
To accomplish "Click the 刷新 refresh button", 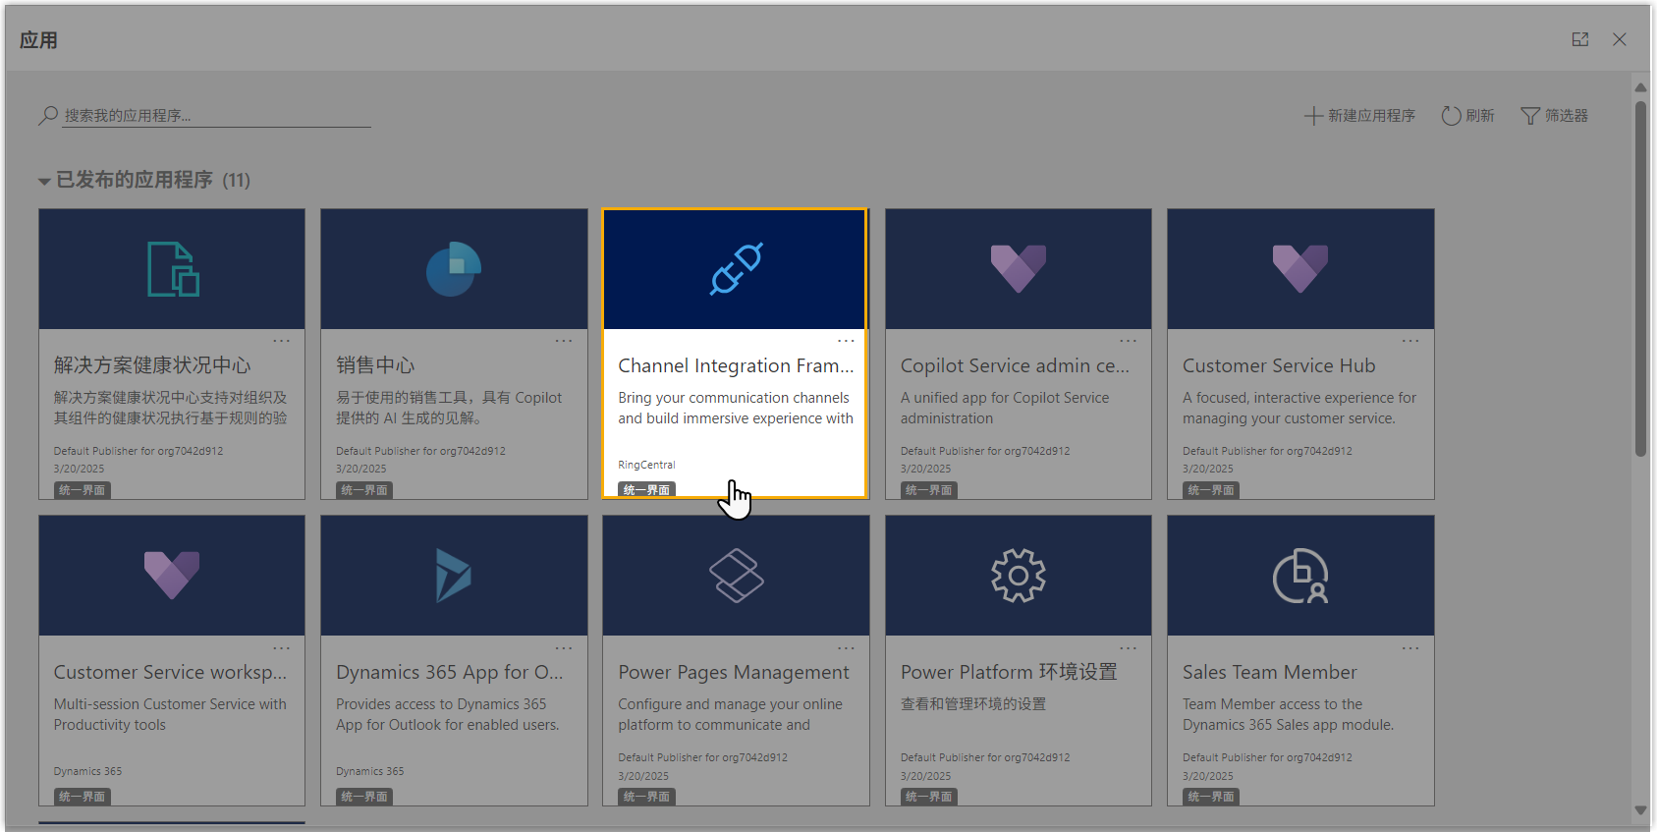I will (x=1467, y=116).
